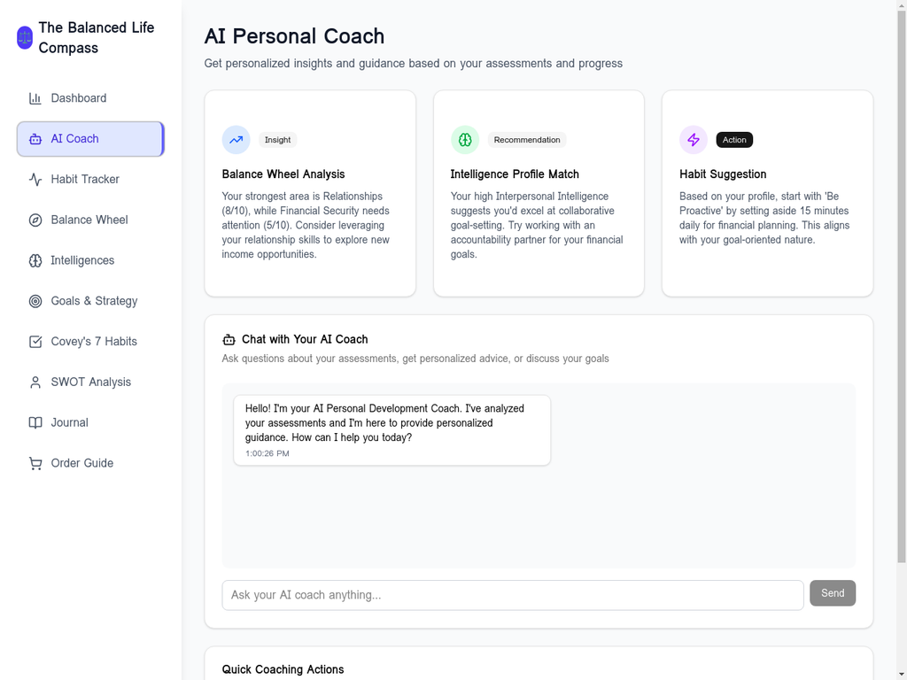Click the black Action badge
This screenshot has height=680, width=907.
[x=734, y=139]
